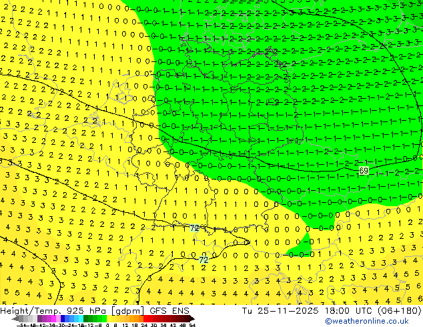Screen dimensions: 423x327
Task: Pick the darkest green swatch on the color scale
Action: pyautogui.click(x=85, y=319)
